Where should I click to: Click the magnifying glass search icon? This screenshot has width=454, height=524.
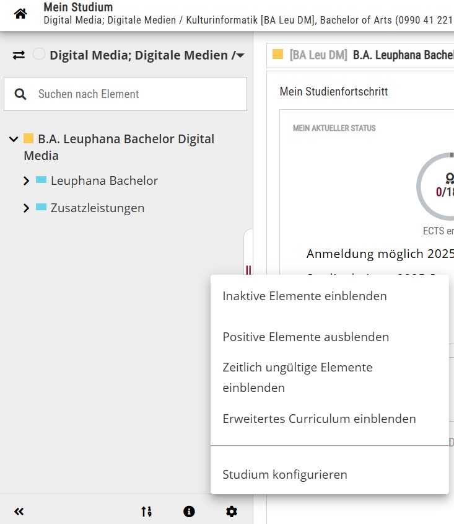click(20, 94)
